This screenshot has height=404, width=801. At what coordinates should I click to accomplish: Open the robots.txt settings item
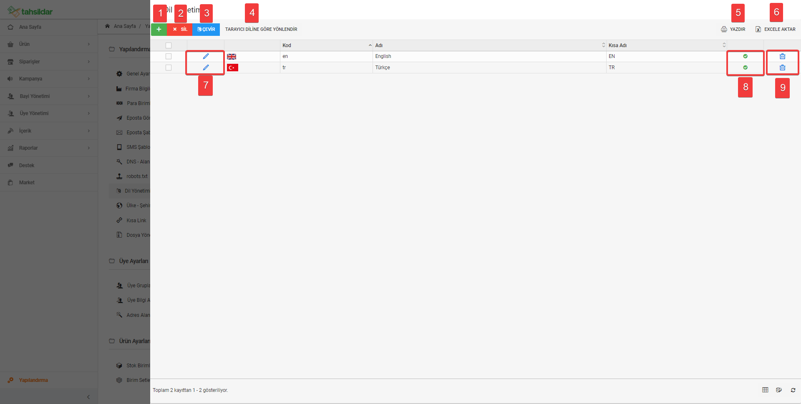[137, 176]
